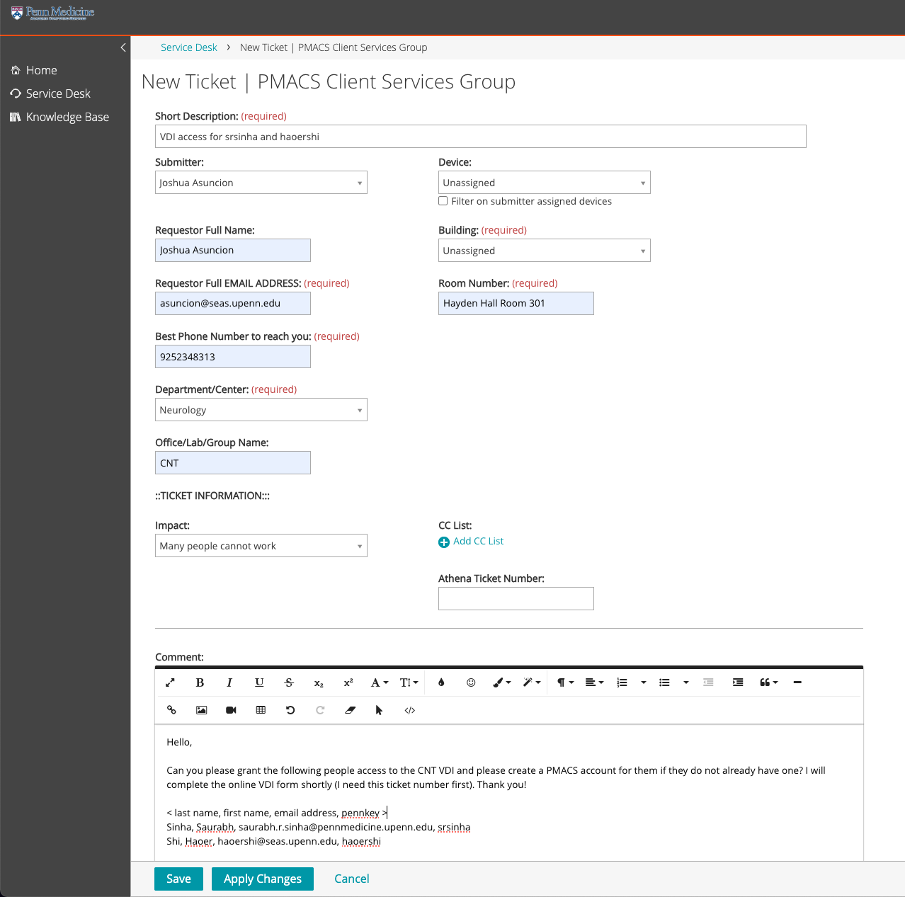The image size is (905, 897).
Task: Click the select-all cursor icon
Action: tap(380, 710)
